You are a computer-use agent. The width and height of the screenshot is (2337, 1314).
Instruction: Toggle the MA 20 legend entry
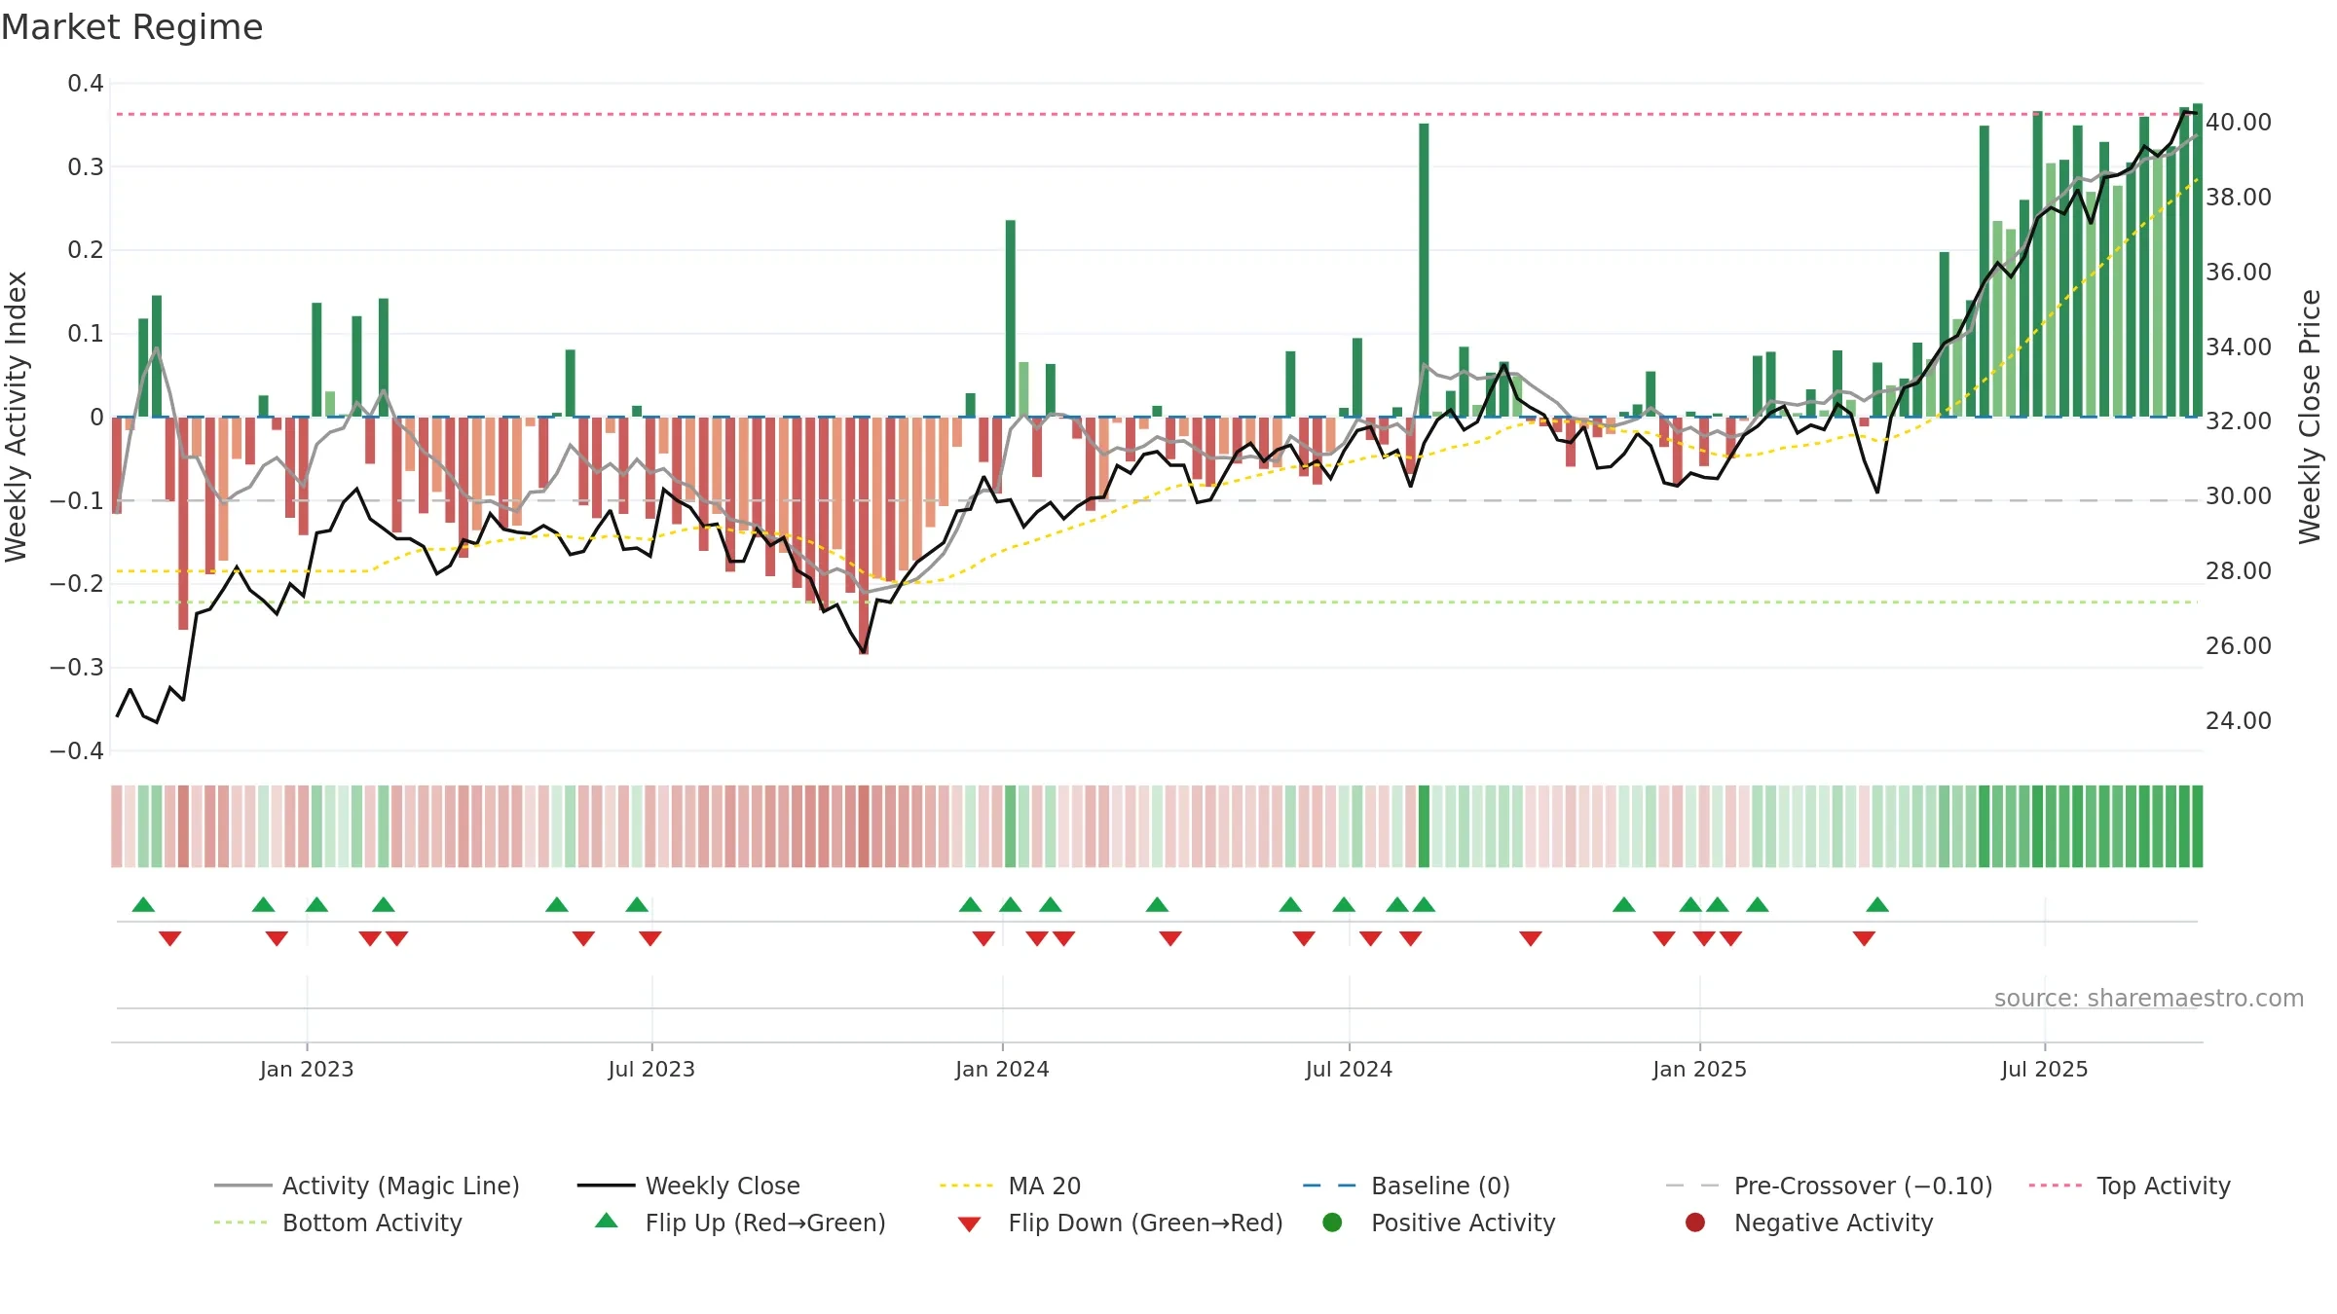[x=1010, y=1186]
